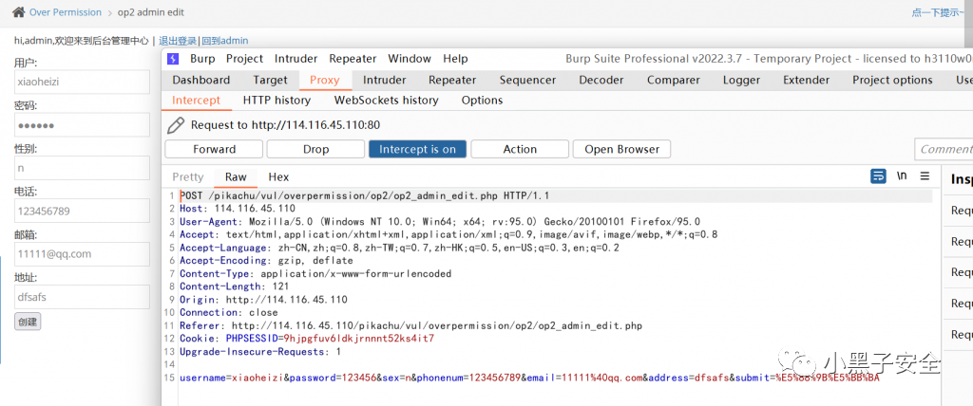Switch to the HTTP history tab

(x=277, y=100)
